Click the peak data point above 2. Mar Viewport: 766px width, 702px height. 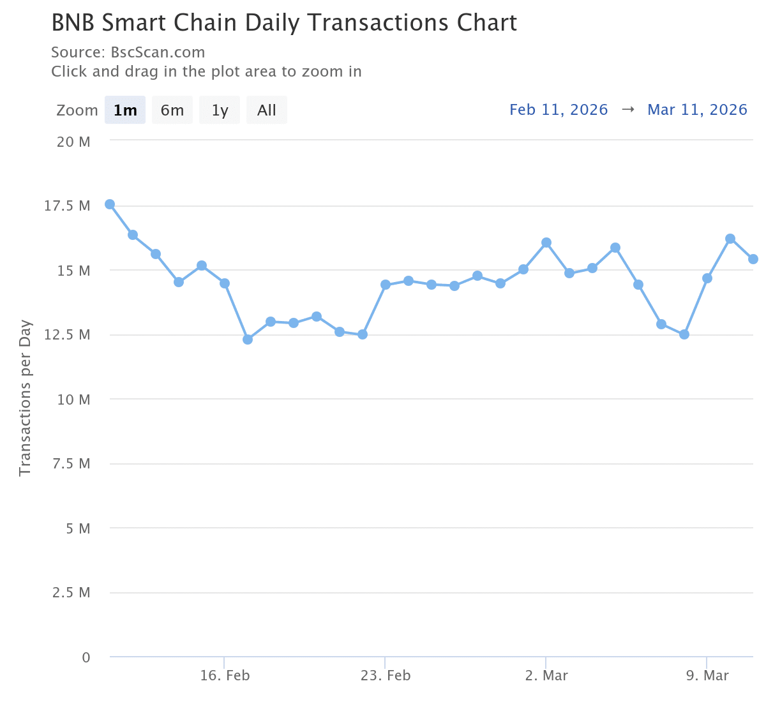546,243
